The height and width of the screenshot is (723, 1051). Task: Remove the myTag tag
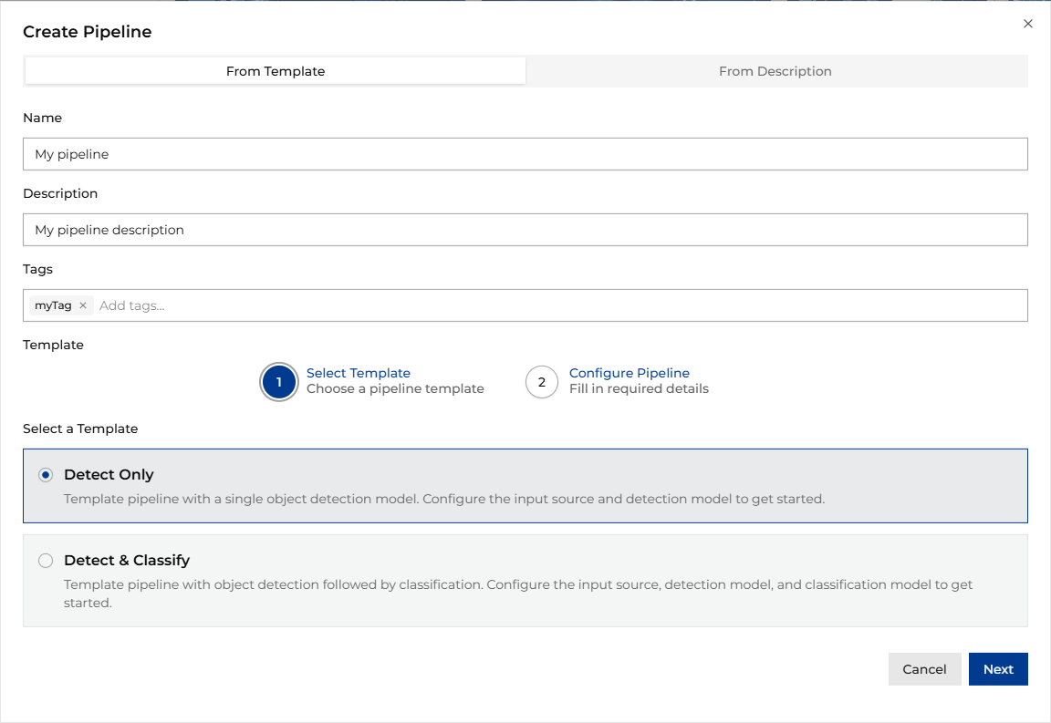click(83, 305)
